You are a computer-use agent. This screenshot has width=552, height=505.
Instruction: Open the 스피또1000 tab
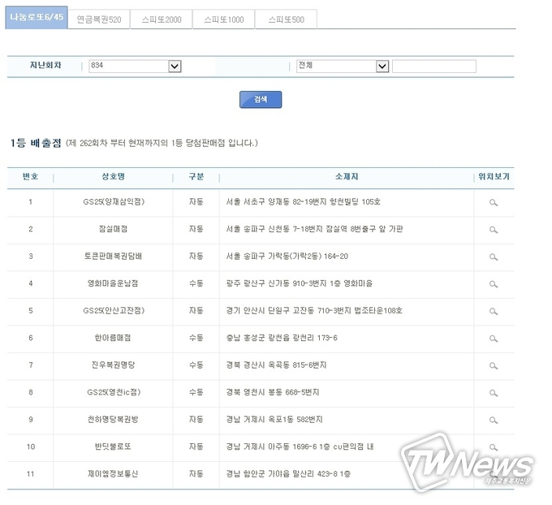click(223, 19)
